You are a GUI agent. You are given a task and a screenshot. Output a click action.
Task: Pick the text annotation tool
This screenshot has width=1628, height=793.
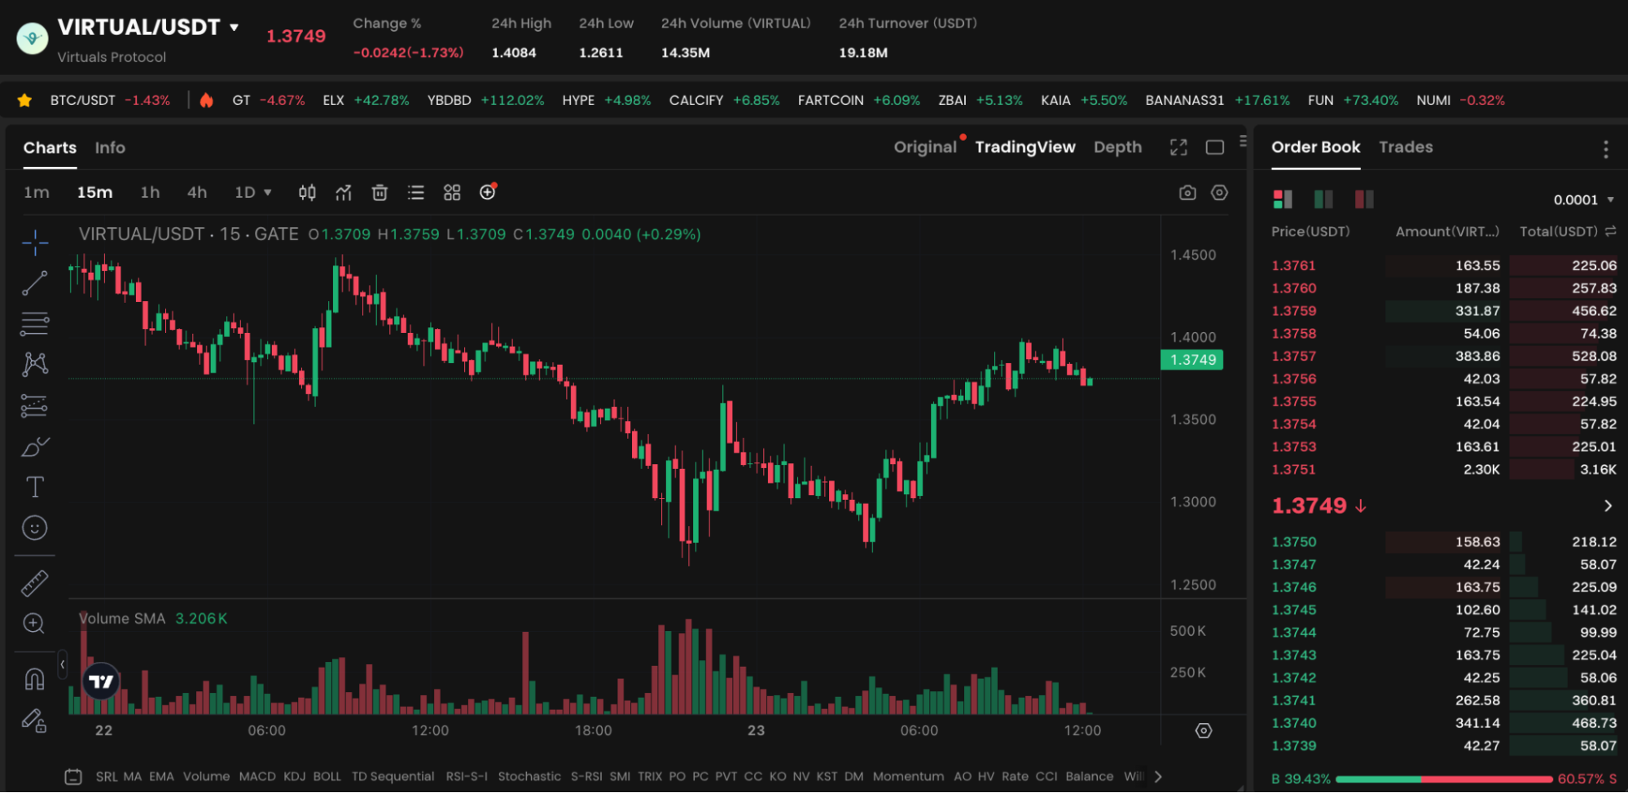(x=34, y=487)
